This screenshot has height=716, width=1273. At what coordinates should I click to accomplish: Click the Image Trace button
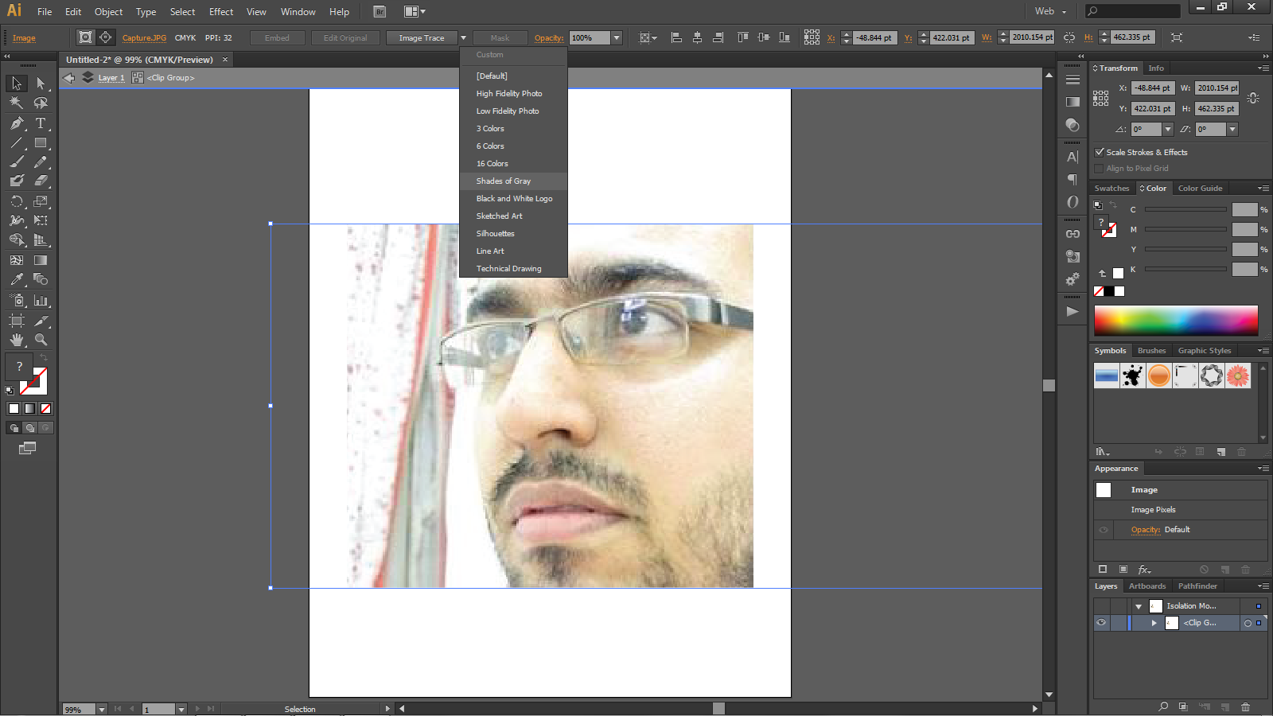422,38
